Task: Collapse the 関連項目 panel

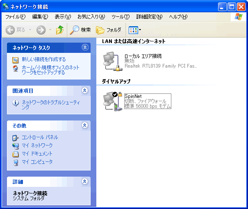Action: 85,90
